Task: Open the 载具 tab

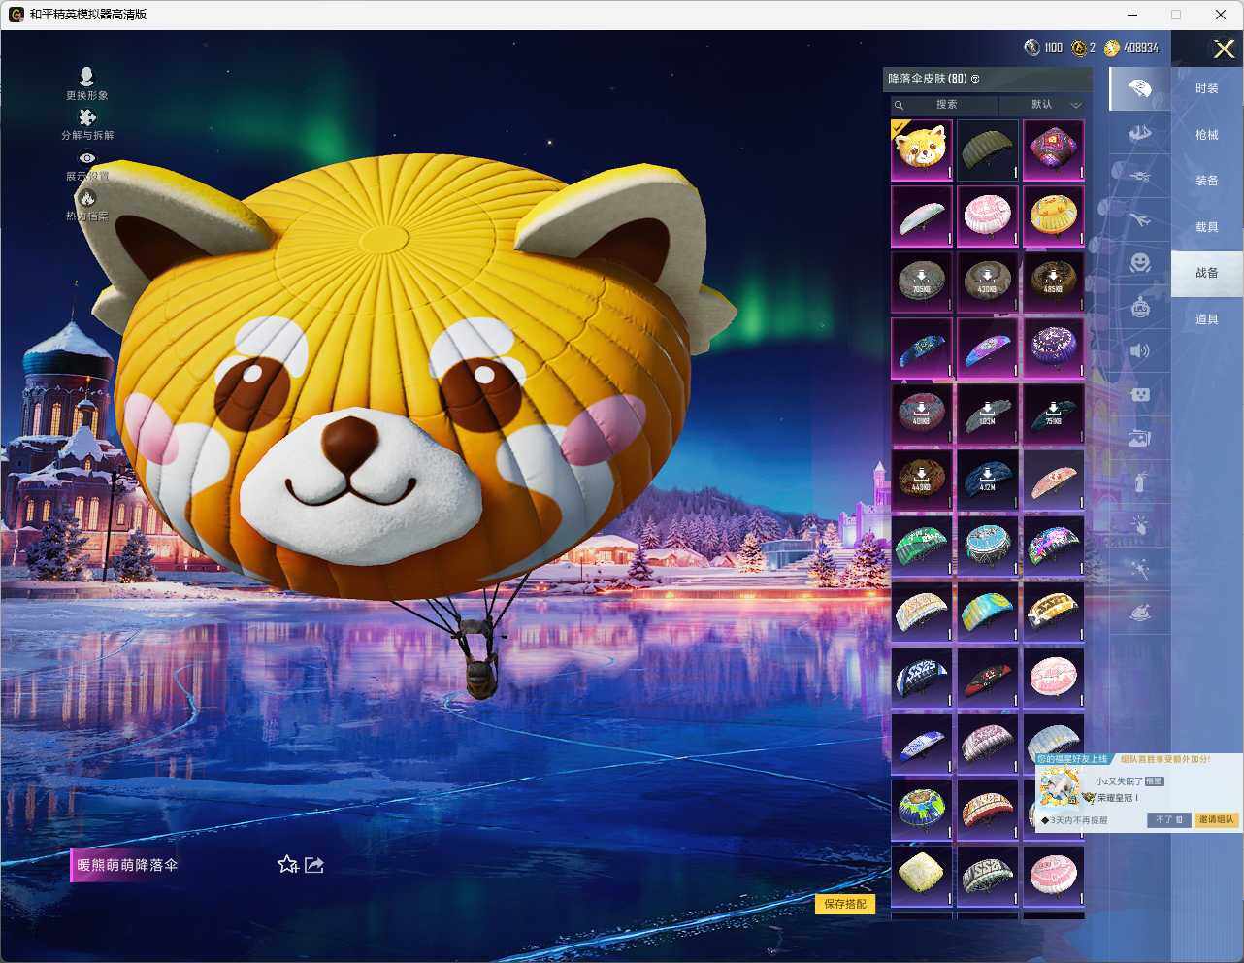Action: point(1206,227)
